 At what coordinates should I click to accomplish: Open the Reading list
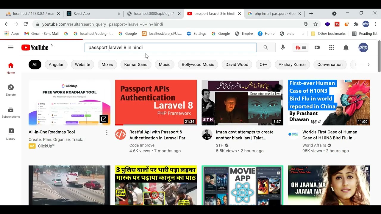(365, 34)
